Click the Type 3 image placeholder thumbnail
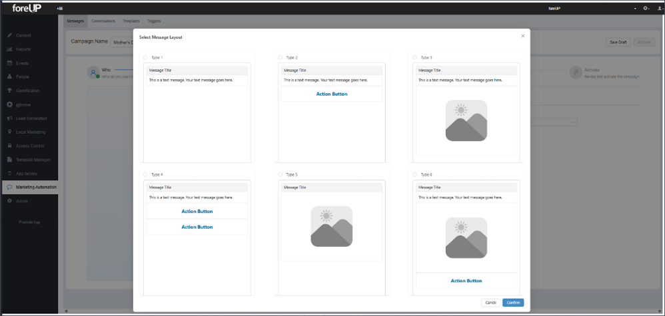The height and width of the screenshot is (316, 665). [x=466, y=120]
